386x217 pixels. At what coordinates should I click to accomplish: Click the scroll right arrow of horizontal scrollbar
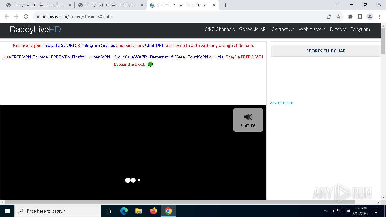pos(378,202)
